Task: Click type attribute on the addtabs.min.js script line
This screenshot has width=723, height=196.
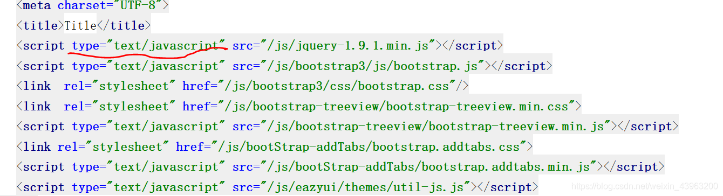Action: 148,167
